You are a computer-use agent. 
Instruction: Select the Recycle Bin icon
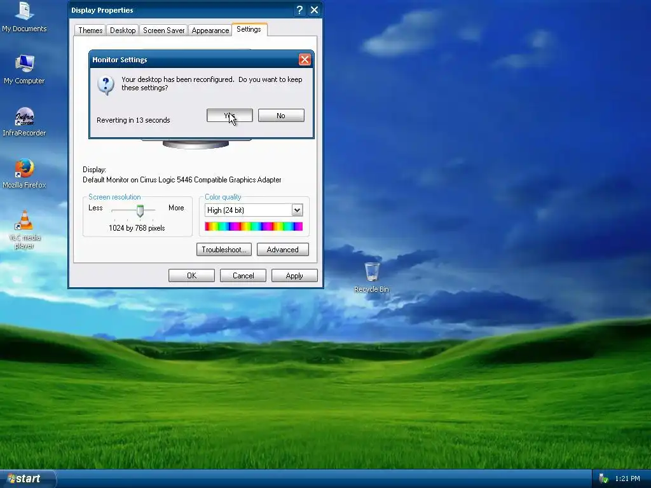click(371, 277)
